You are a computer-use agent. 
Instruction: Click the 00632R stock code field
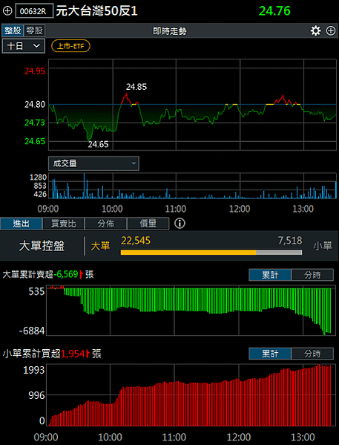point(34,11)
